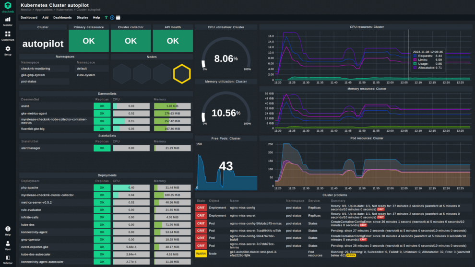Open the Add menu
Screen dimensions: 475x267
(x=45, y=18)
